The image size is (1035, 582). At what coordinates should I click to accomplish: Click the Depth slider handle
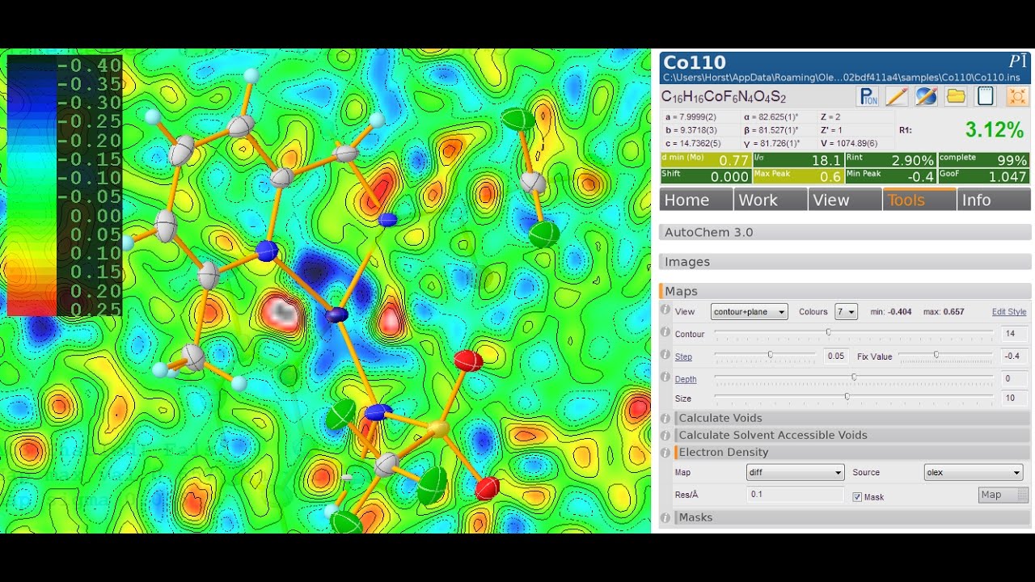854,377
